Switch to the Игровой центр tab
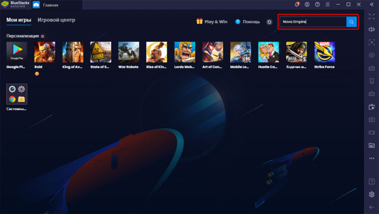The image size is (379, 214). point(56,20)
